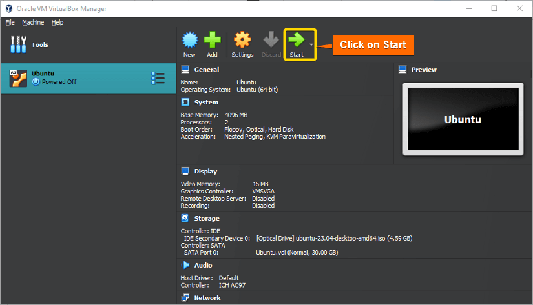Screen dimensions: 533x305
Task: Open Start button dropdown arrow
Action: click(x=311, y=44)
